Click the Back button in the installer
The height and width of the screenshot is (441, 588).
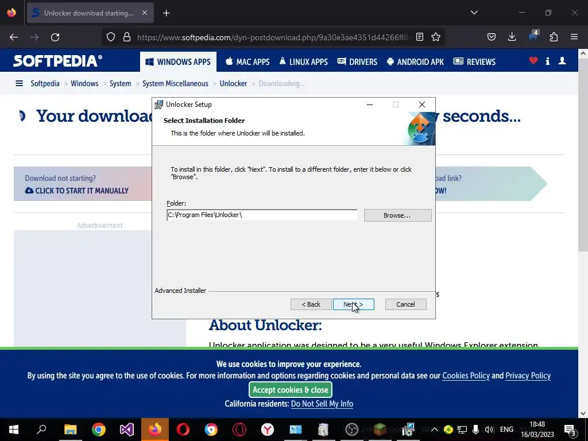pyautogui.click(x=311, y=304)
